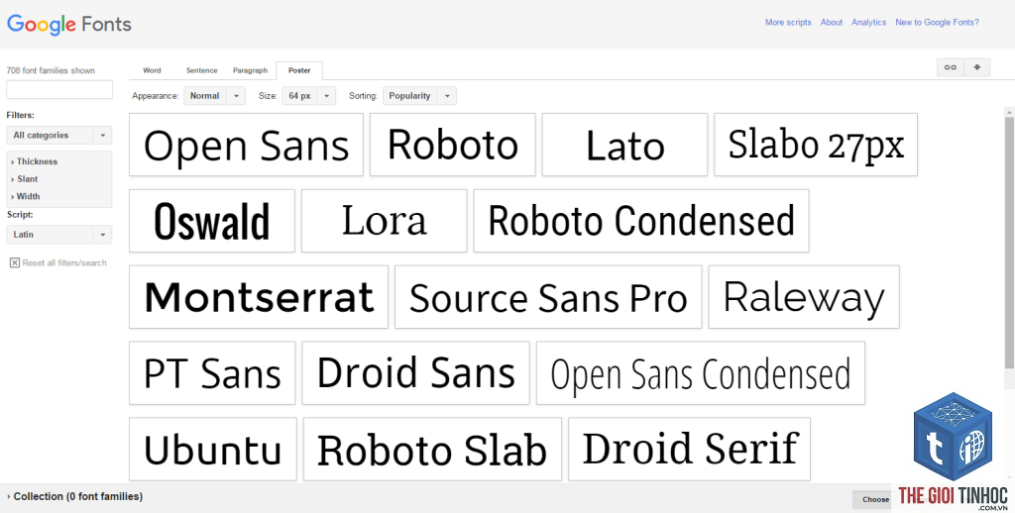Screen dimensions: 1015x513
Task: Select the Montserrat font card
Action: click(259, 297)
